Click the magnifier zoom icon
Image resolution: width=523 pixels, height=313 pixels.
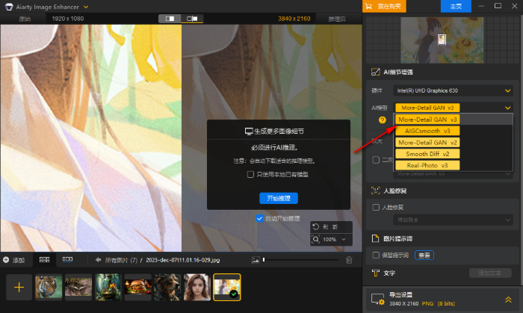pos(315,239)
